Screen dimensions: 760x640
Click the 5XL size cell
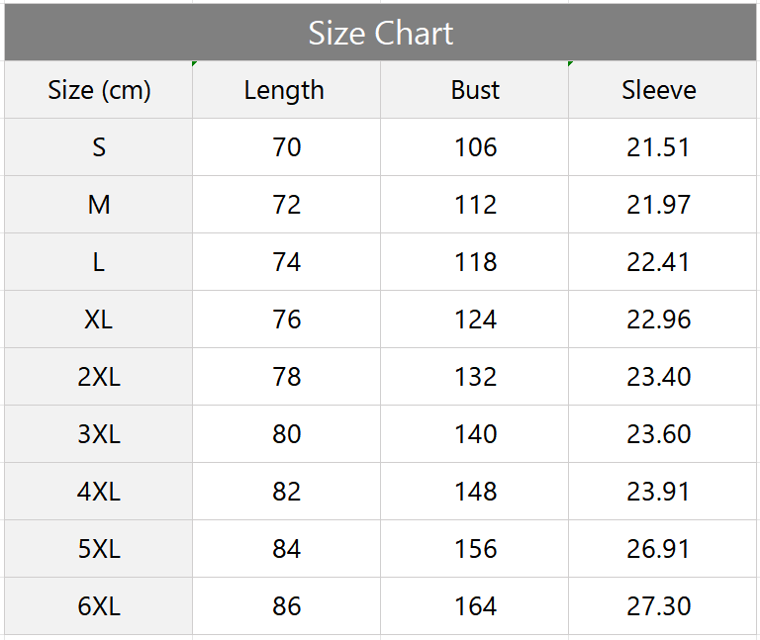99,549
